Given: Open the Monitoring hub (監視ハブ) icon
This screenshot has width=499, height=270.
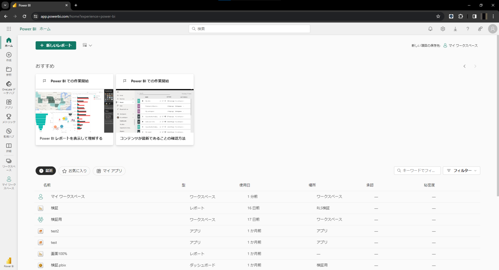Looking at the screenshot, I should (9, 131).
